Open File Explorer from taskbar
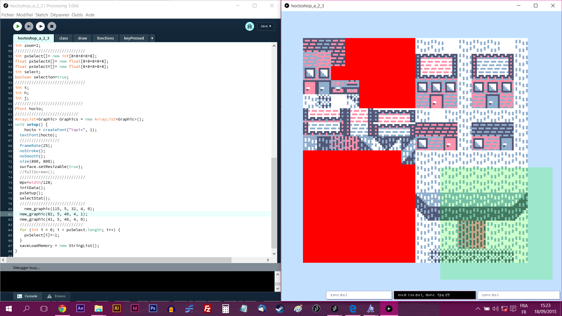The image size is (562, 316). (98, 309)
